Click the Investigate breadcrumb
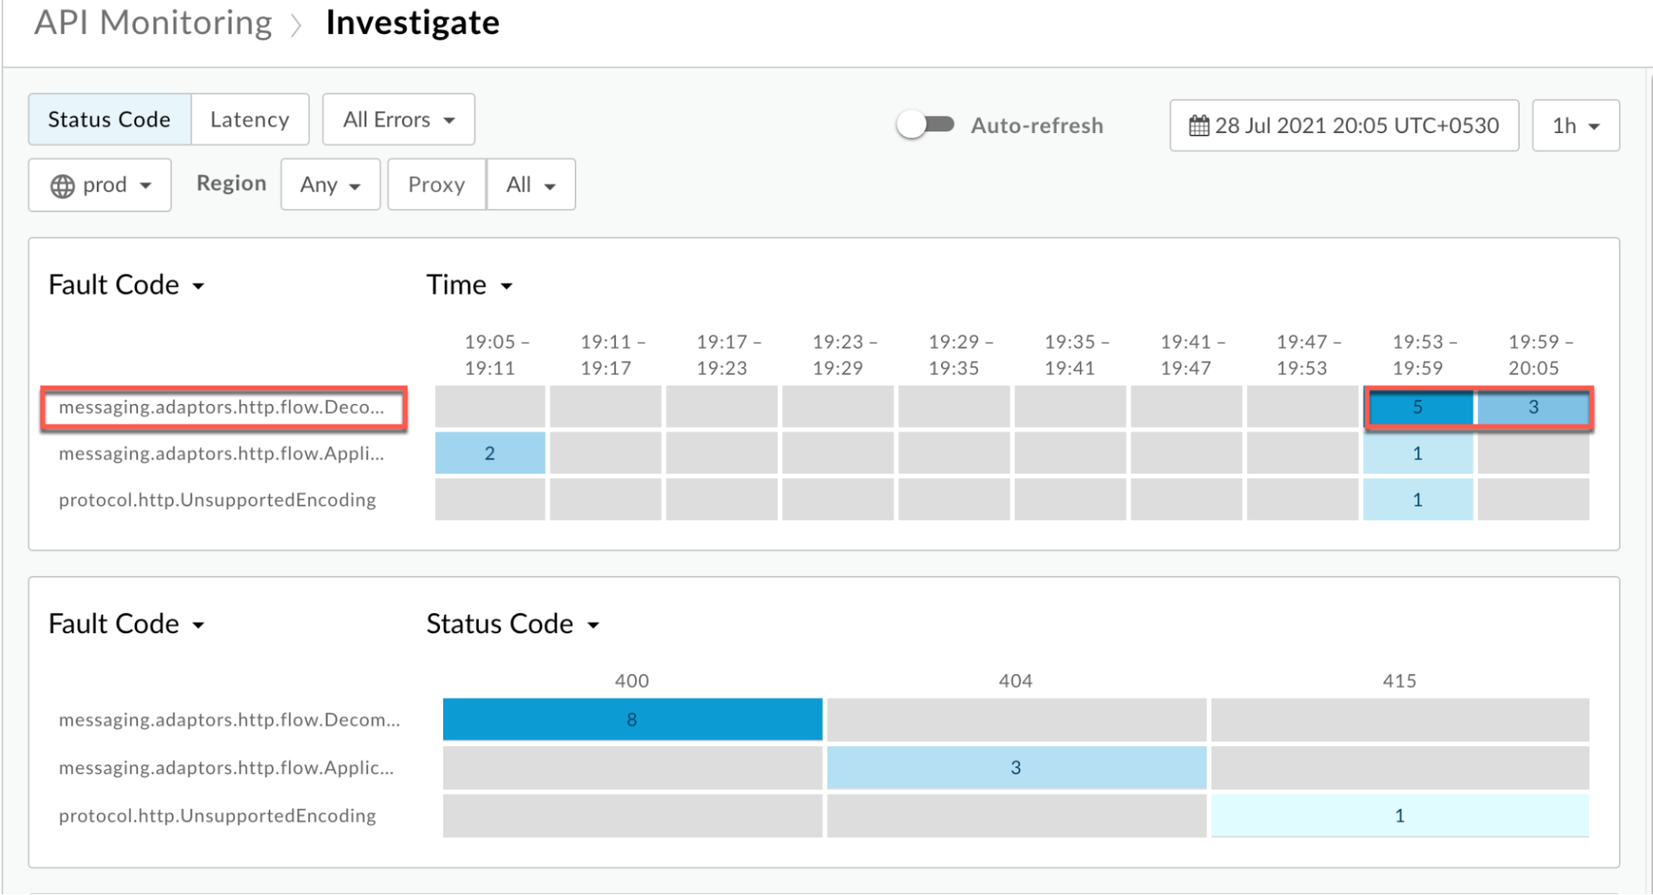Viewport: 1653px width, 895px height. (412, 22)
